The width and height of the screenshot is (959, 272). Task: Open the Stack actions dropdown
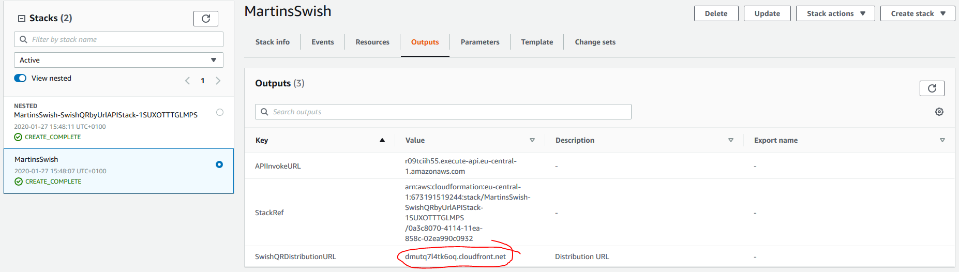[x=835, y=13]
